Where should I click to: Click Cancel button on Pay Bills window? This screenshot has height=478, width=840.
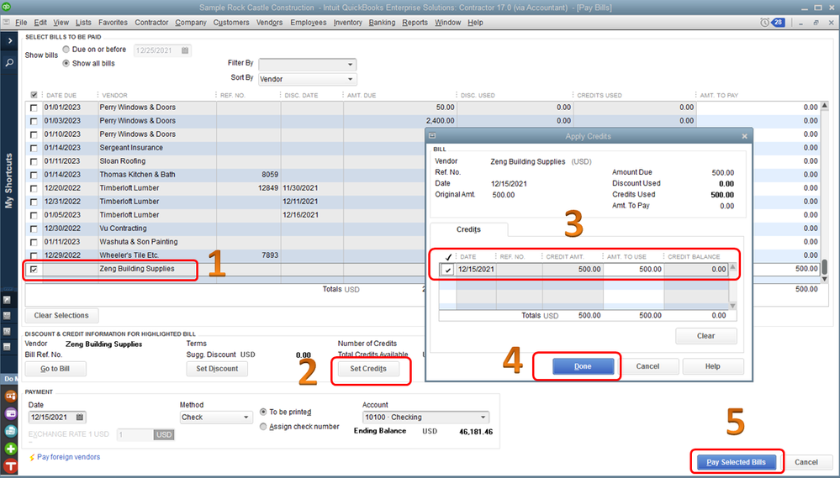(806, 462)
